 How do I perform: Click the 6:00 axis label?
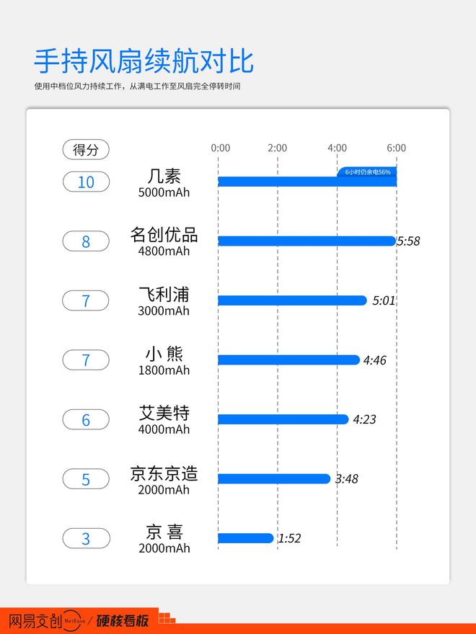(396, 148)
